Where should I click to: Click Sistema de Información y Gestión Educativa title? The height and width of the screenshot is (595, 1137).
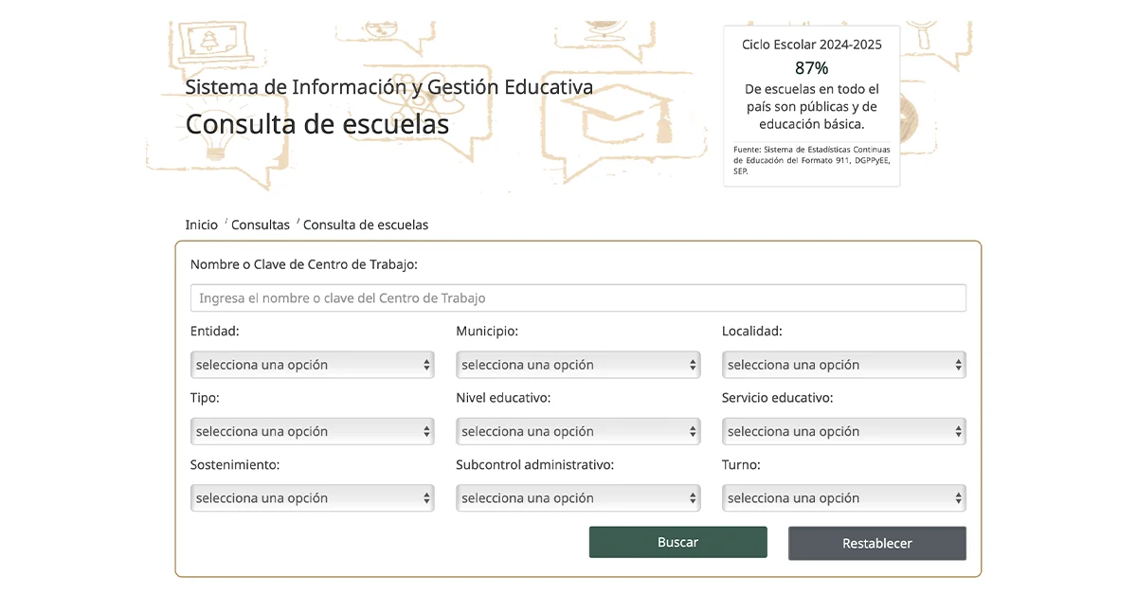[x=389, y=87]
